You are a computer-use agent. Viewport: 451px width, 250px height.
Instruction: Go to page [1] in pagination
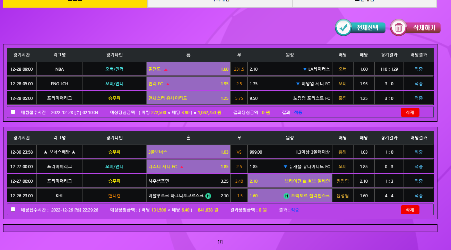pyautogui.click(x=220, y=242)
